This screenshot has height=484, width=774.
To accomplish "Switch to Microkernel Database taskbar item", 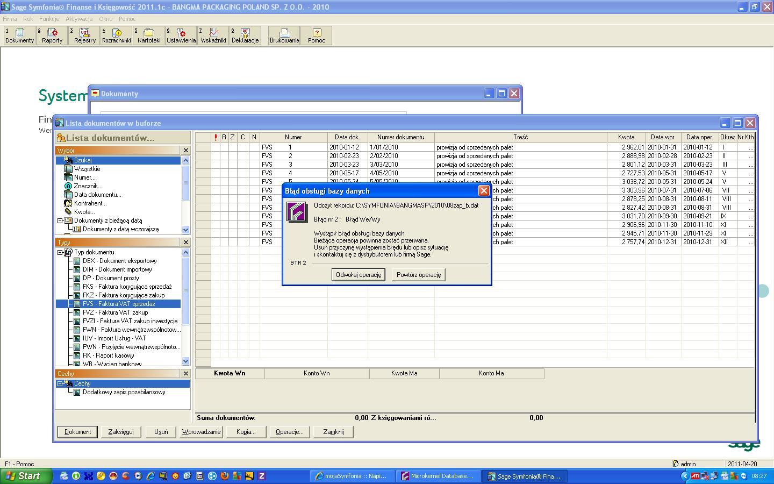I will [x=438, y=476].
